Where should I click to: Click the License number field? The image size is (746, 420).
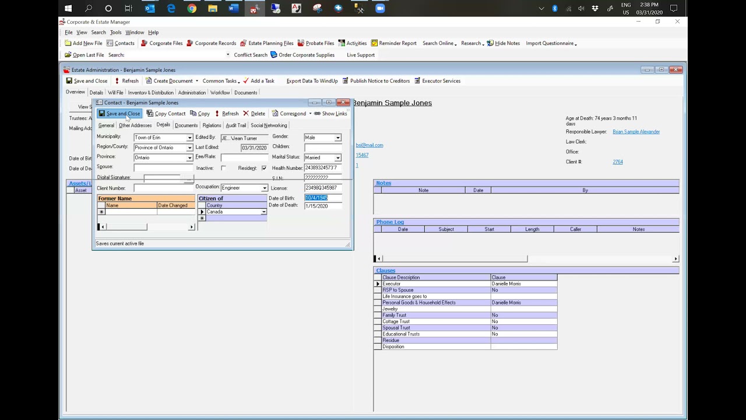click(323, 188)
